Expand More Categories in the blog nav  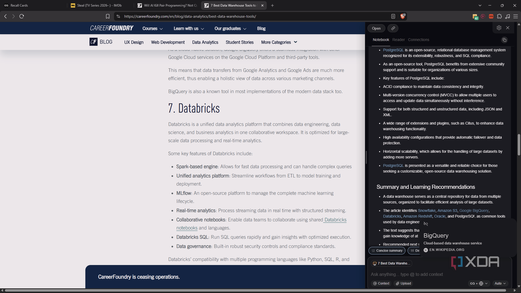[x=279, y=42]
